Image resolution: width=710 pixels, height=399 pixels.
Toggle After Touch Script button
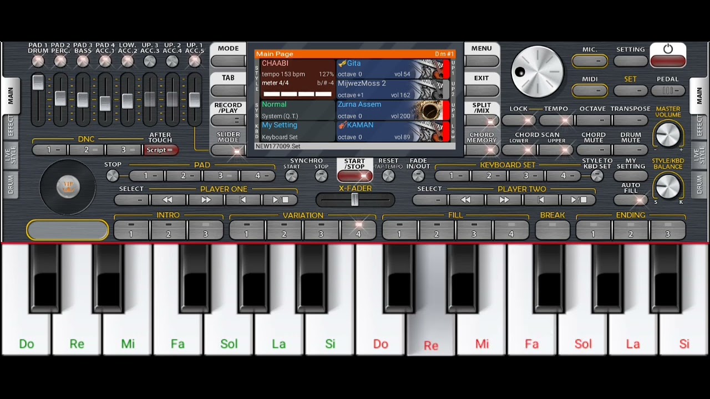tap(160, 150)
